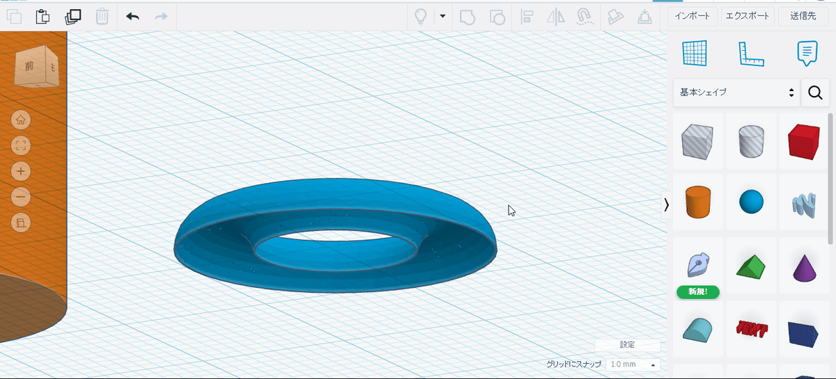Select the Ruler tool icon
The image size is (836, 379).
[x=752, y=54]
